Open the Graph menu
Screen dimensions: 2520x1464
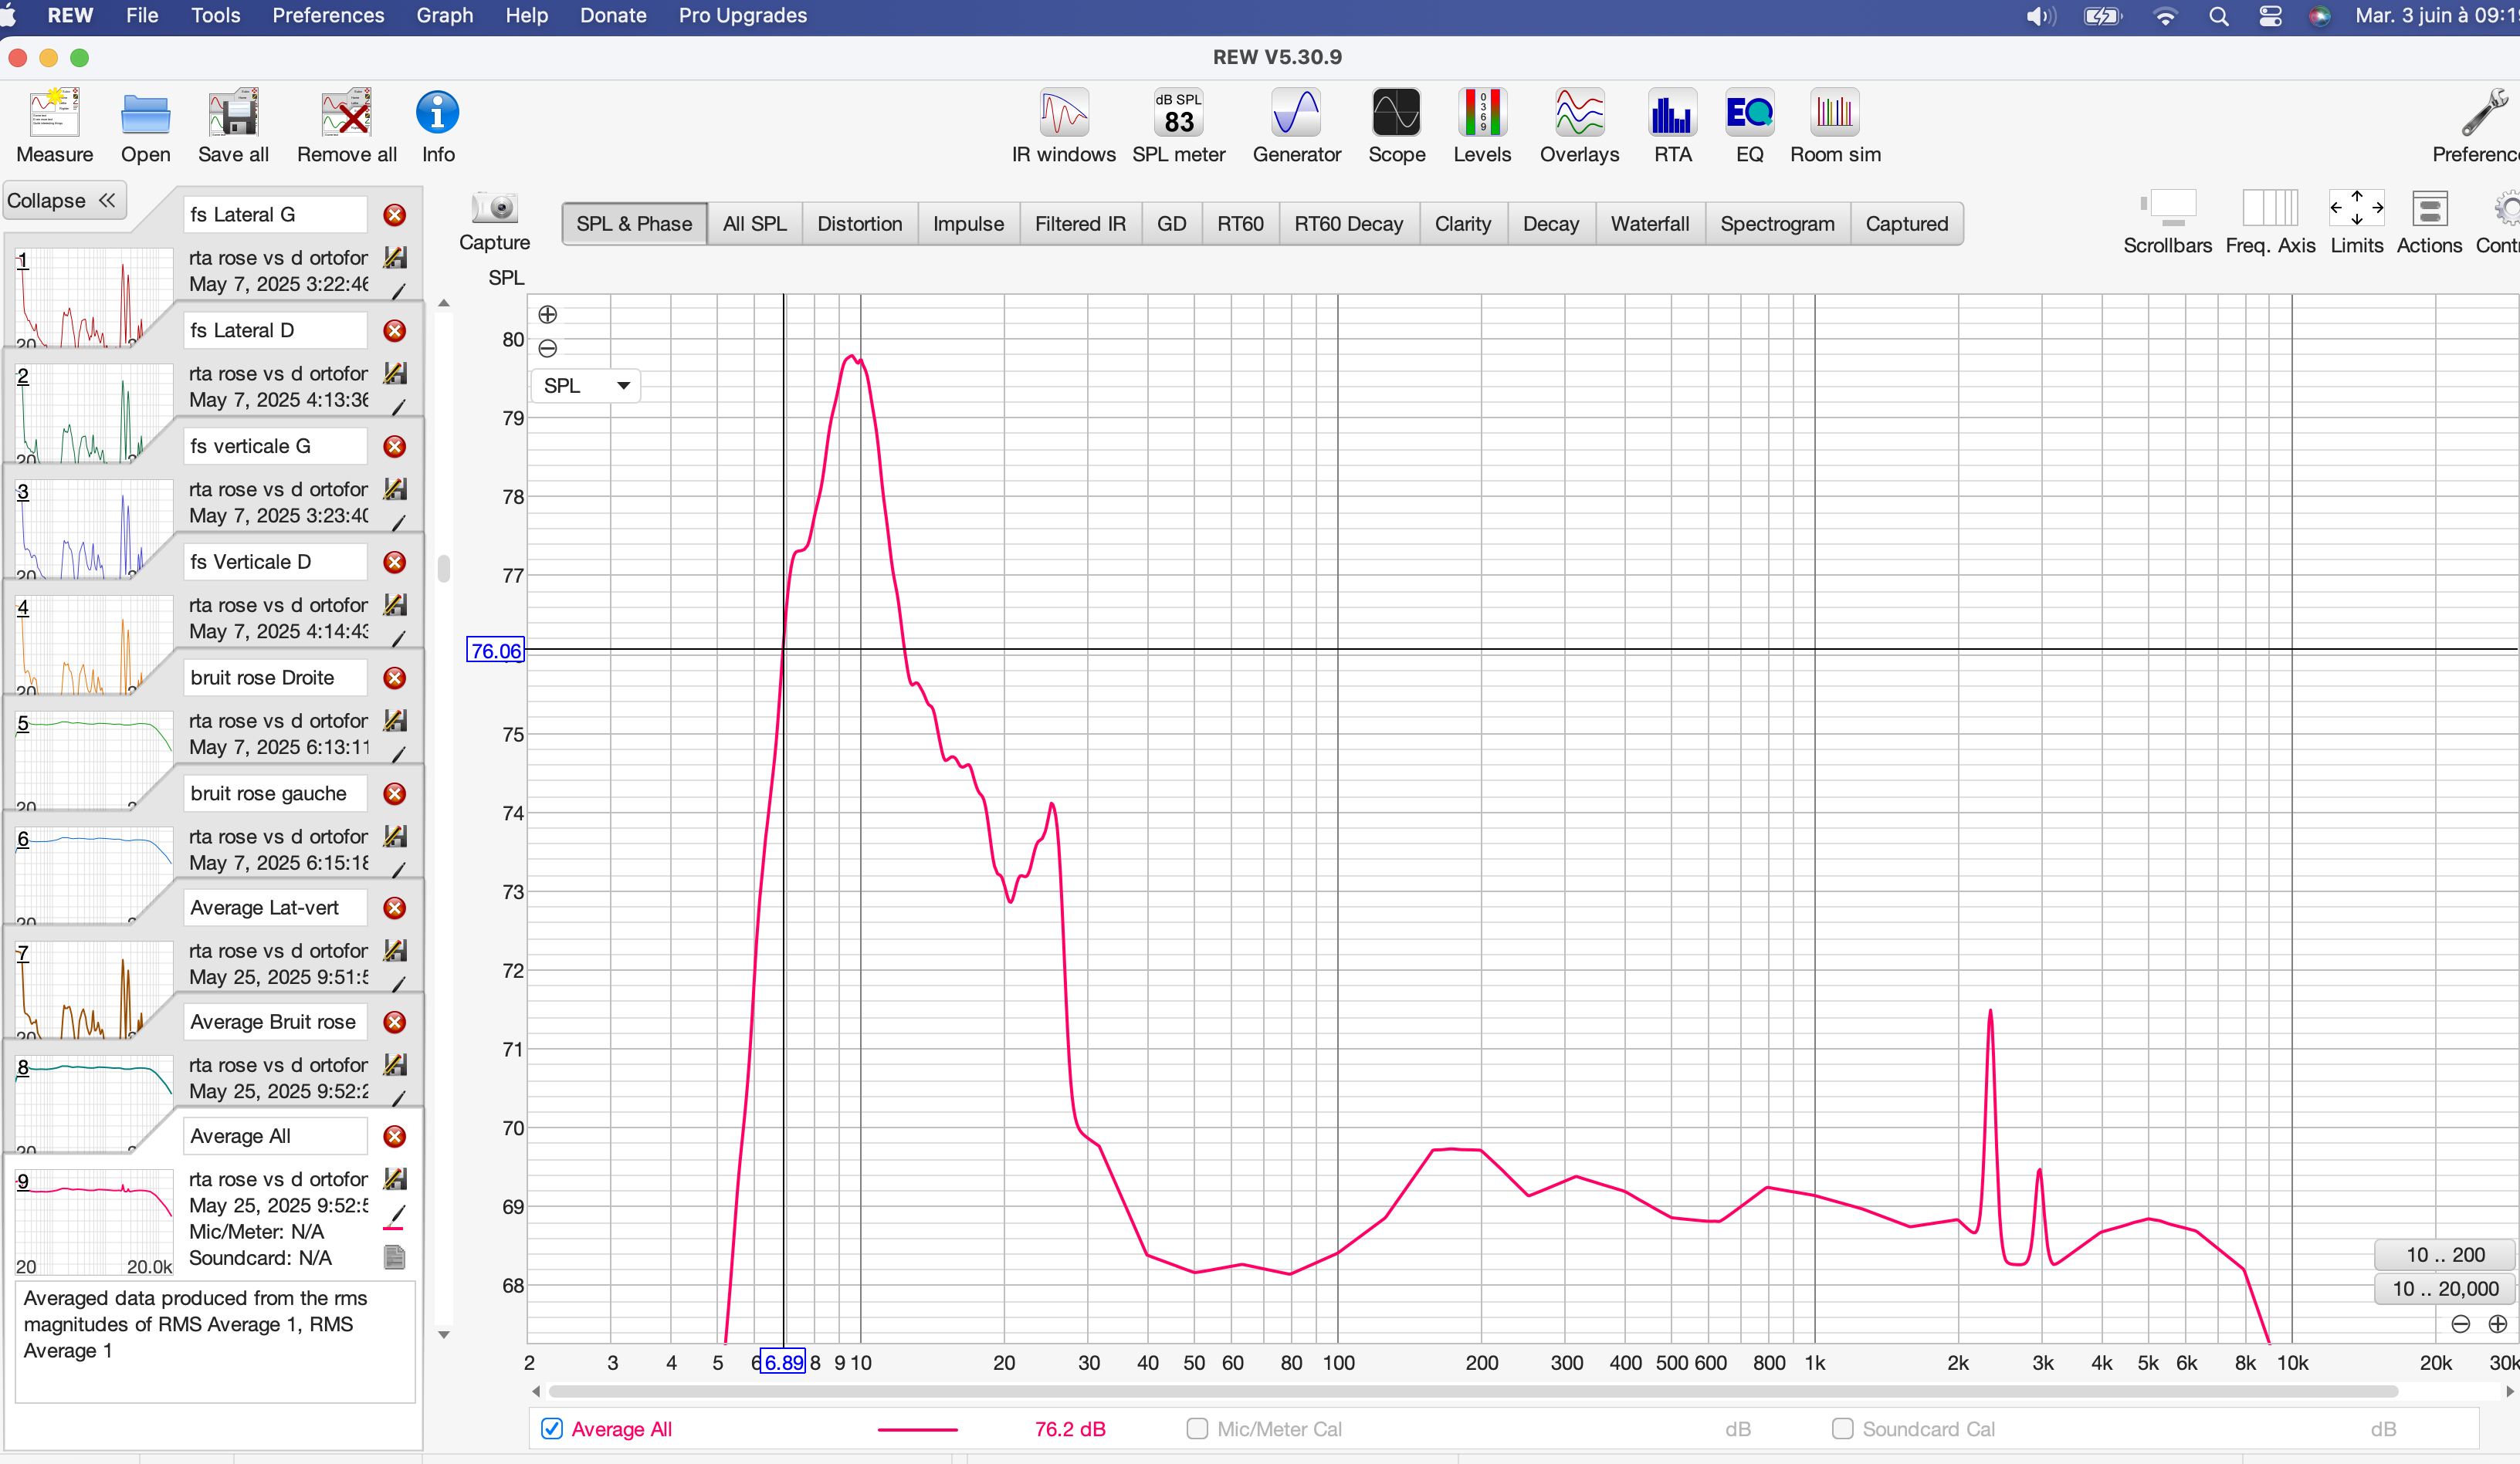point(444,16)
